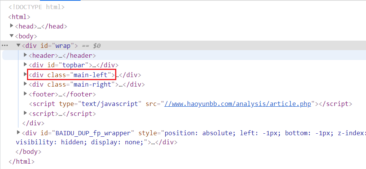Select the closing /div tag of wrap
The width and height of the screenshot is (366, 169).
pos(33,123)
